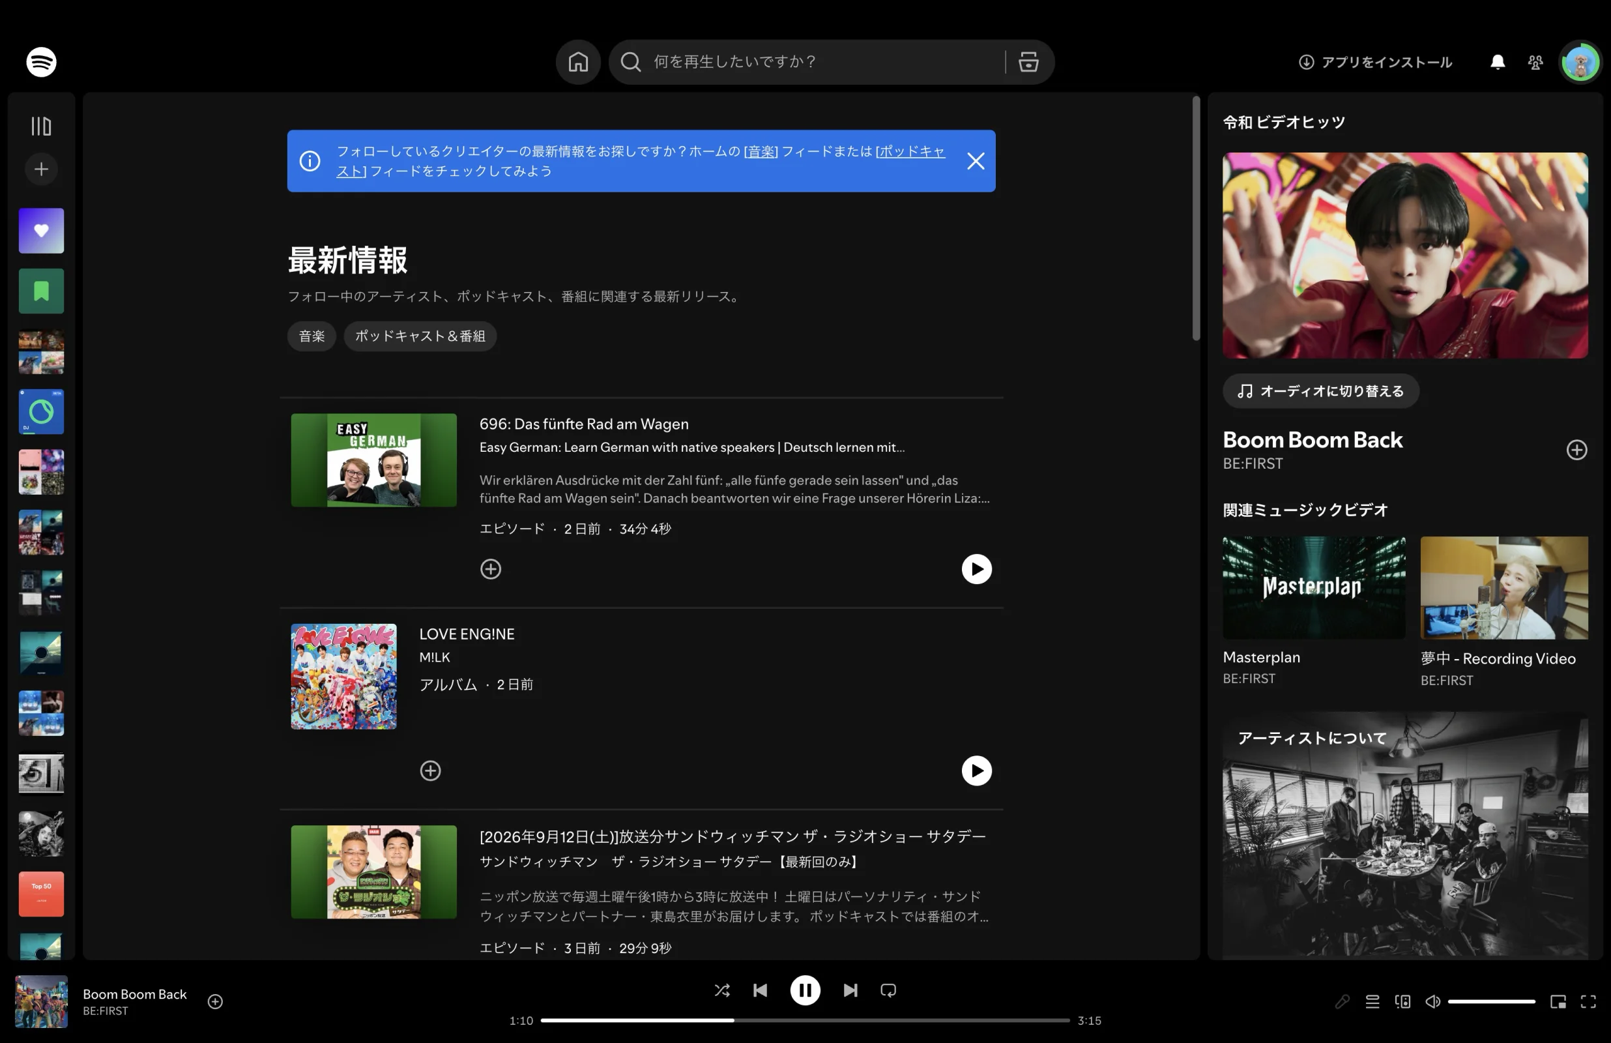Open episode 696: Das fünfte Rad am Wagen
Screen dimensions: 1611x1043
(x=583, y=424)
